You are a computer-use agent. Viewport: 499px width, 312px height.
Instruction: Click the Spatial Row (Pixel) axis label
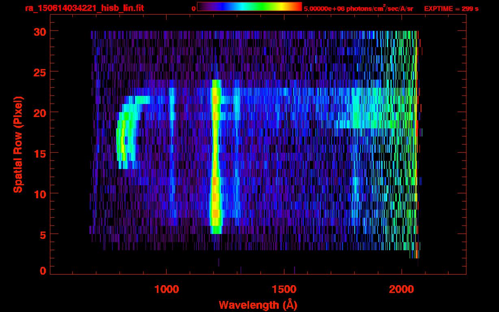18,144
